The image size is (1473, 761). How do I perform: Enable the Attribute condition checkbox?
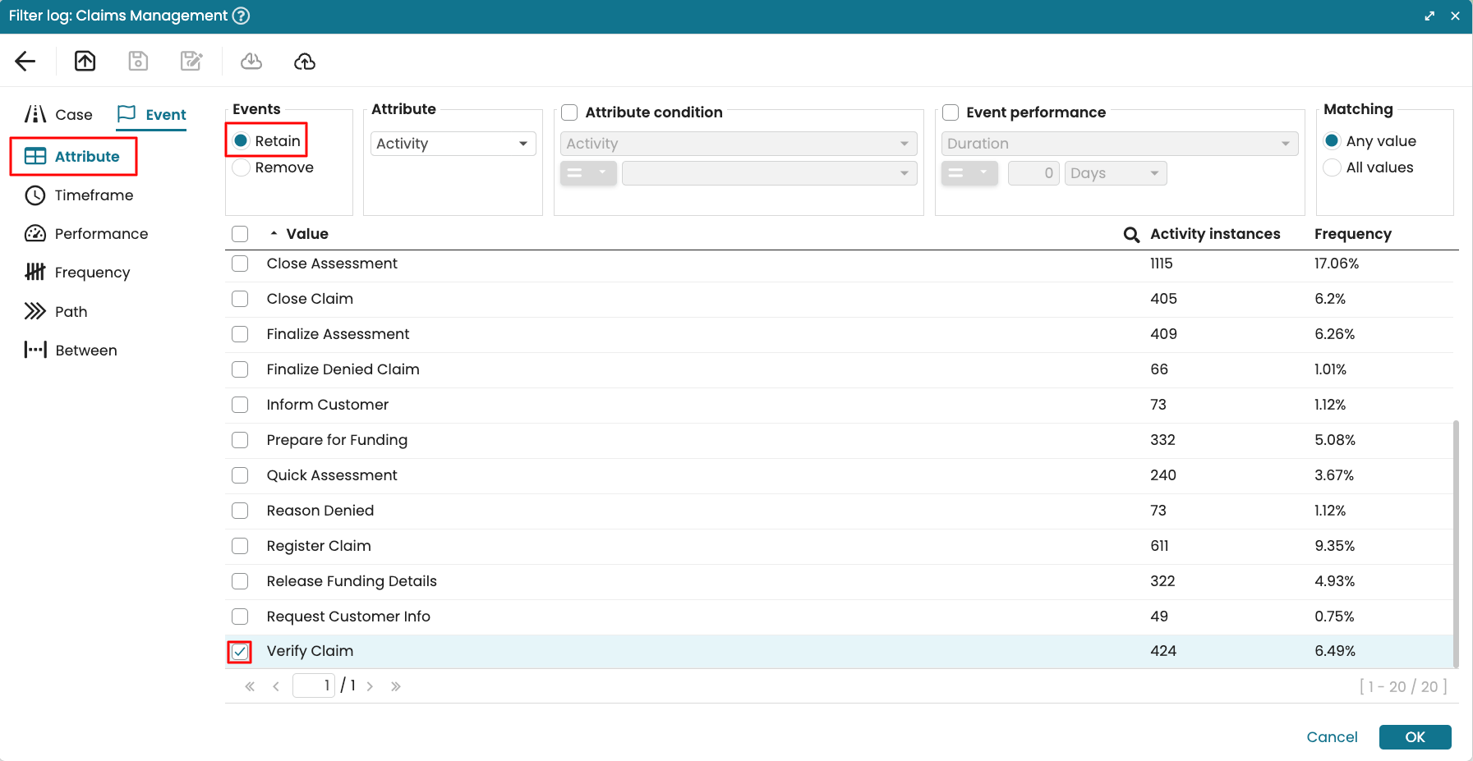[x=569, y=112]
